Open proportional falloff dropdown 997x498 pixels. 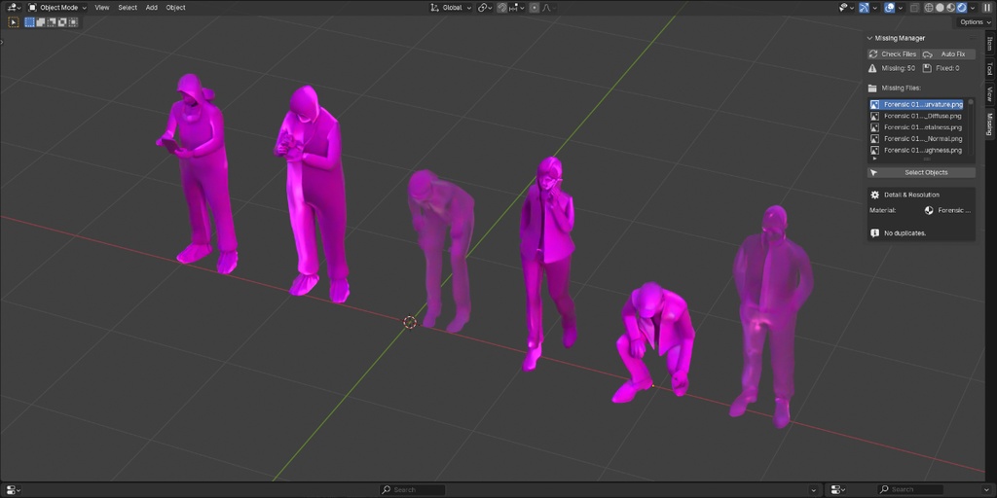pos(549,8)
